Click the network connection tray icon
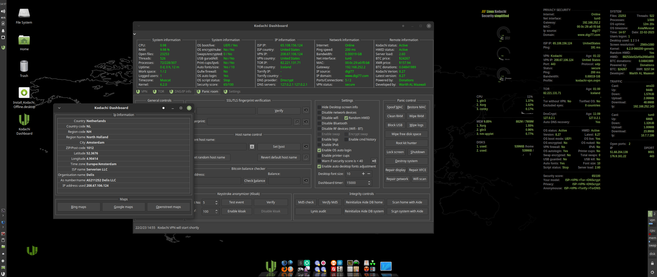 [x=3, y=37]
